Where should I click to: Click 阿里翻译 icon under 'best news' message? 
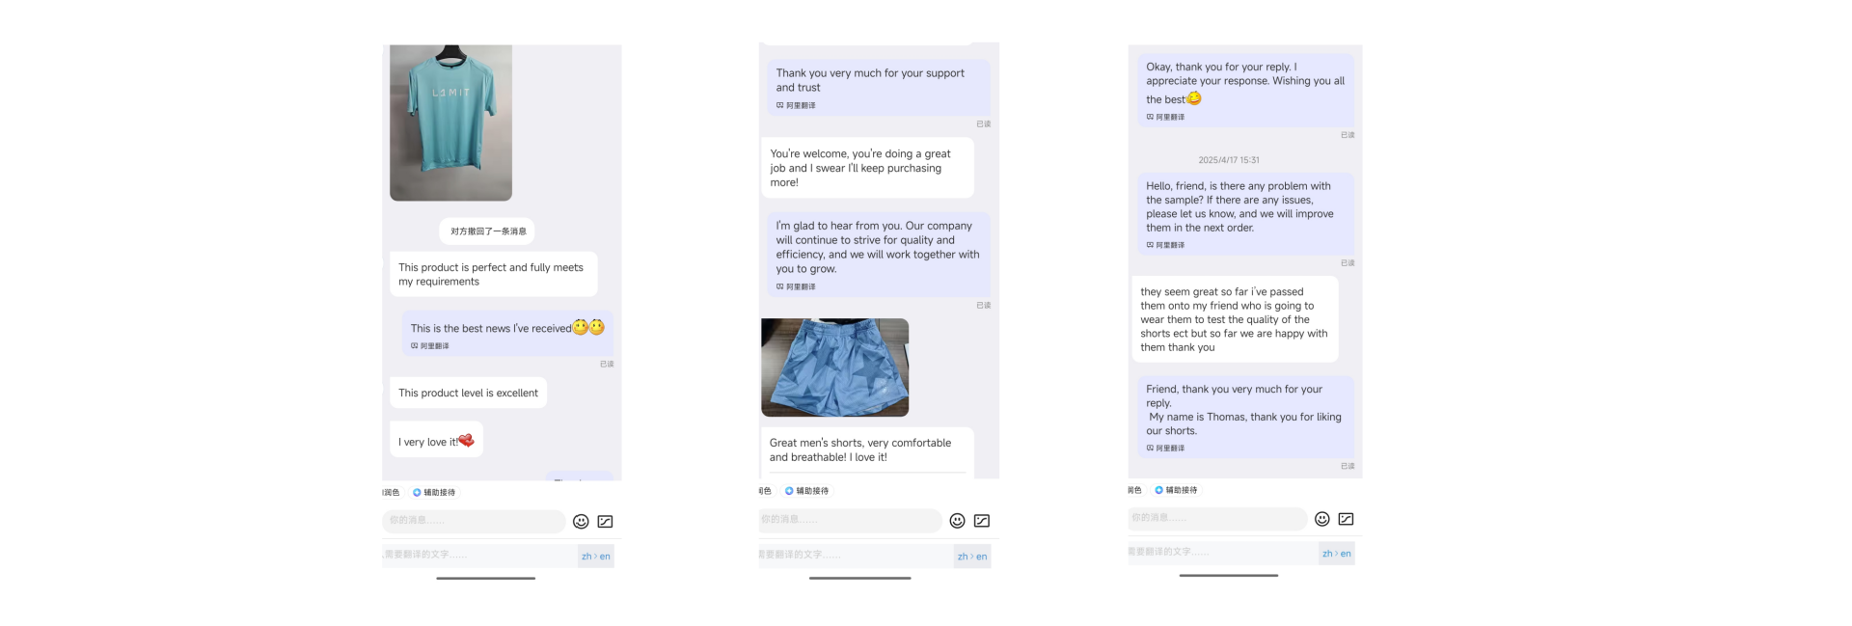430,345
